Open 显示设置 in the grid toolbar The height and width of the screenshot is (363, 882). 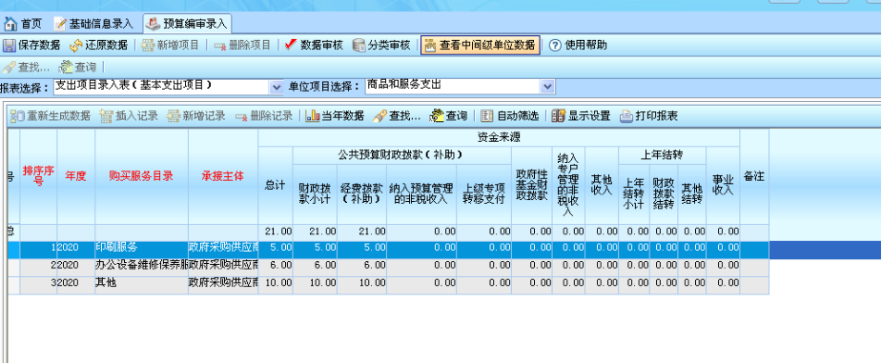(581, 115)
